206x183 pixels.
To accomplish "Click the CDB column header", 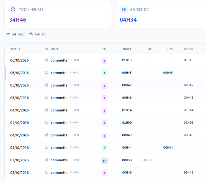I will click(169, 49).
